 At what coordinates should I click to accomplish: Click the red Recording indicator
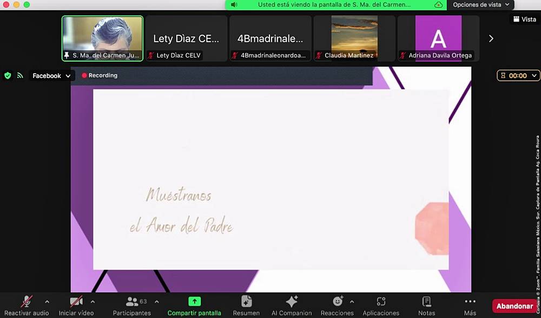100,75
